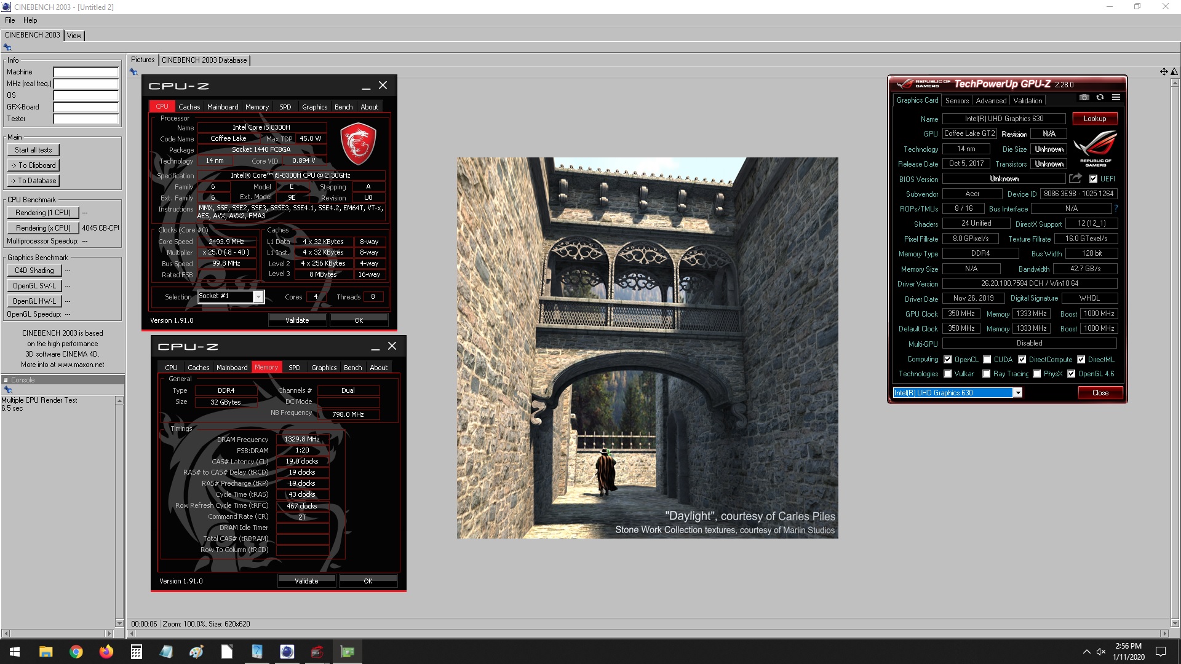Toggle the PhysX checkbox
Image resolution: width=1181 pixels, height=664 pixels.
coord(1036,374)
